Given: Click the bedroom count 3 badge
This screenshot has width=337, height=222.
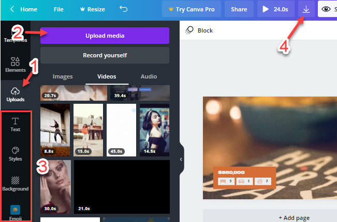Looking at the screenshot, I should [226, 181].
